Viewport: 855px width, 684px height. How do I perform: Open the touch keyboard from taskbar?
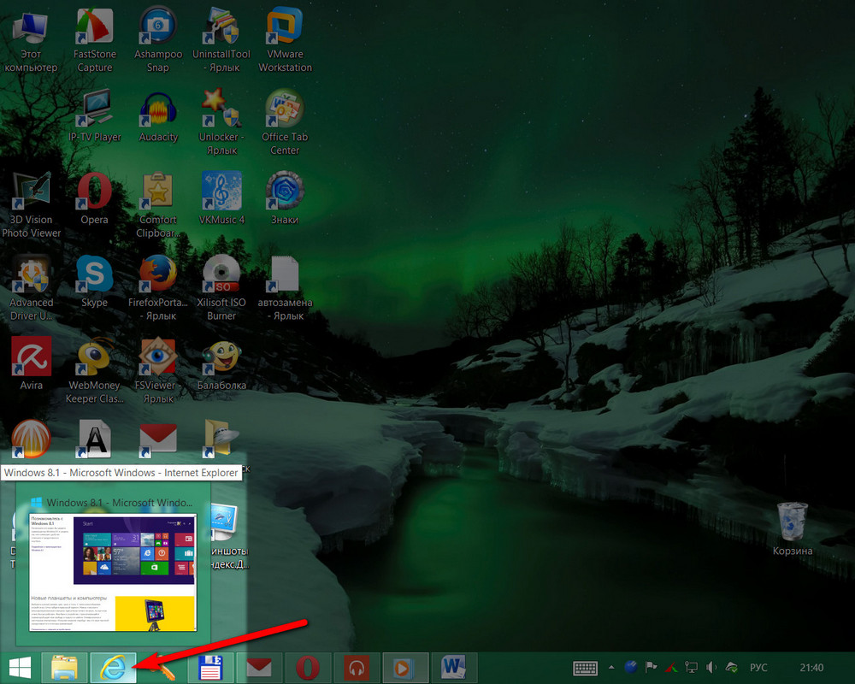(x=586, y=668)
